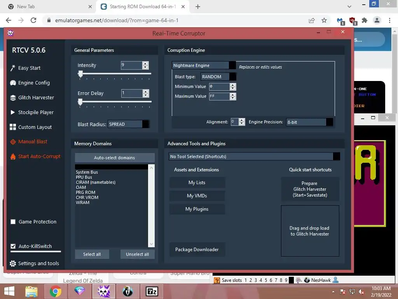Image resolution: width=398 pixels, height=299 pixels.
Task: Select PRG ROM memory domain
Action: pos(86,192)
